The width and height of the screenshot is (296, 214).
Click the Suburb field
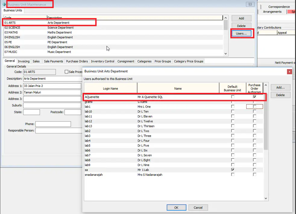tap(52, 105)
